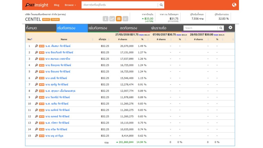Viewport: 263px width, 148px height.
Task: Focus the shareholder table Search box
Action: tap(201, 28)
